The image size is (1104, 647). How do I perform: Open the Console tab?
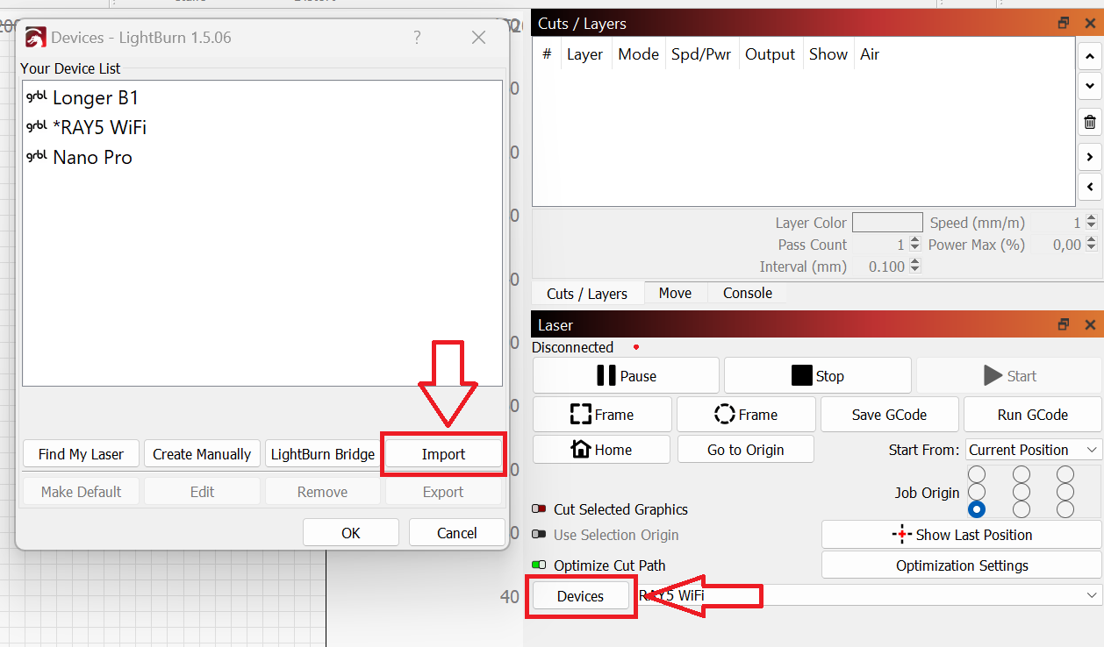point(747,293)
